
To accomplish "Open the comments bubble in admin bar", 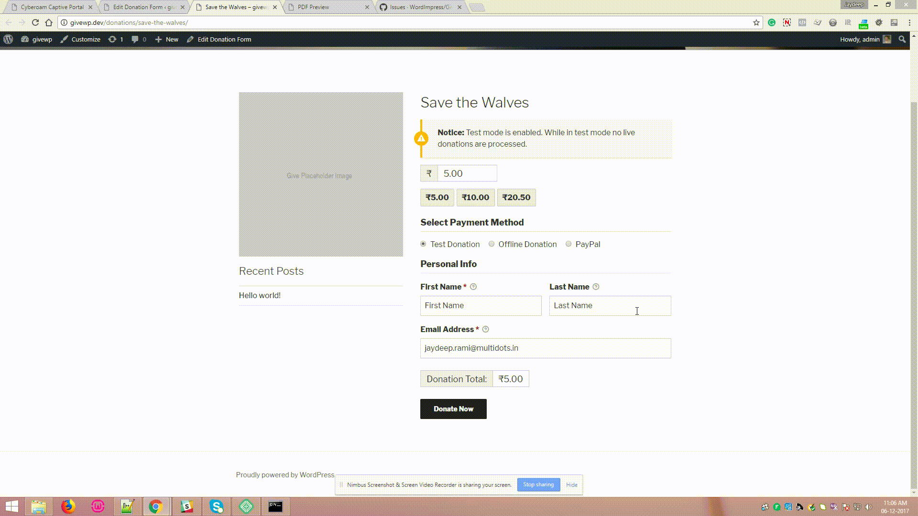I will (139, 40).
